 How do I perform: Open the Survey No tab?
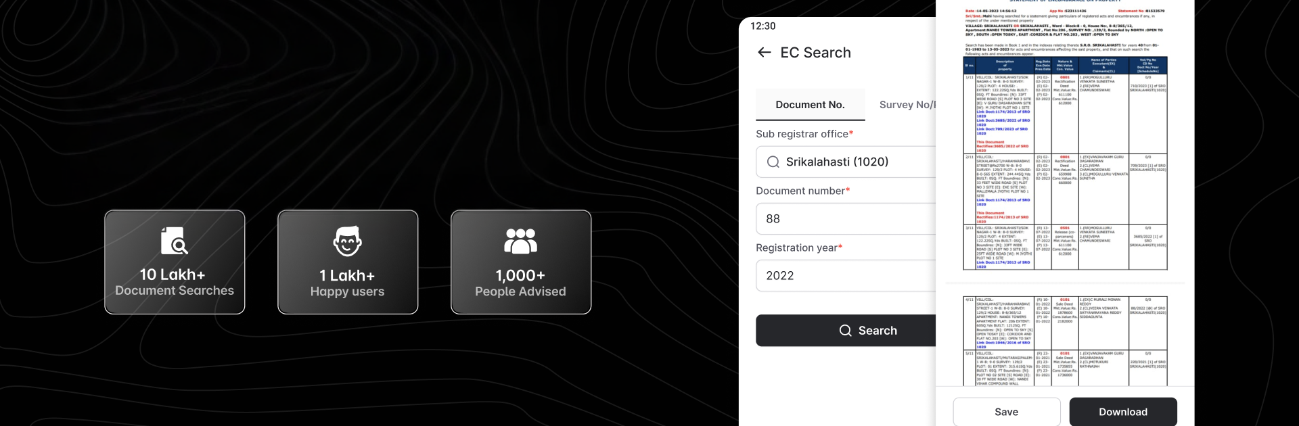pos(907,105)
